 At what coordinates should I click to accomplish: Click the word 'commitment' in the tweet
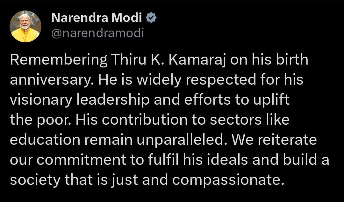pyautogui.click(x=81, y=160)
